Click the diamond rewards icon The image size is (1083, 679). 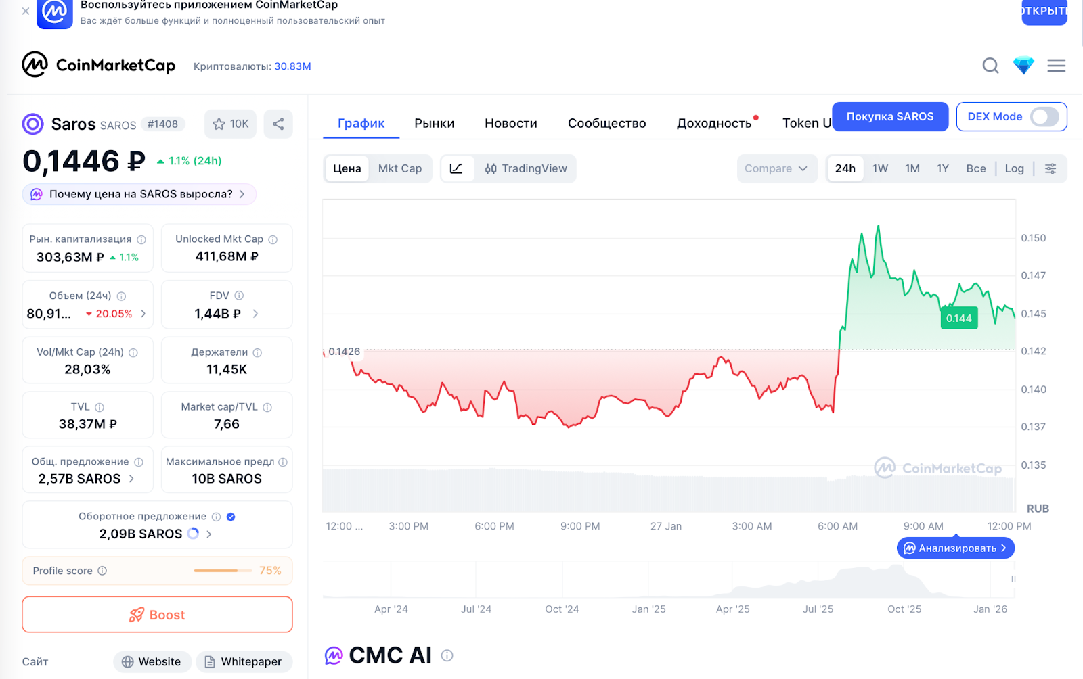(1023, 66)
